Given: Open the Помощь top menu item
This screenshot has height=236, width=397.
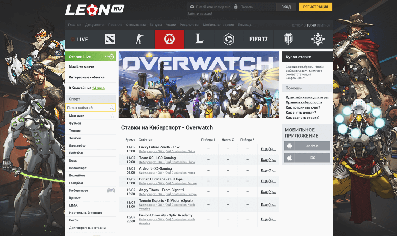Looking at the screenshot, I should (x=245, y=25).
